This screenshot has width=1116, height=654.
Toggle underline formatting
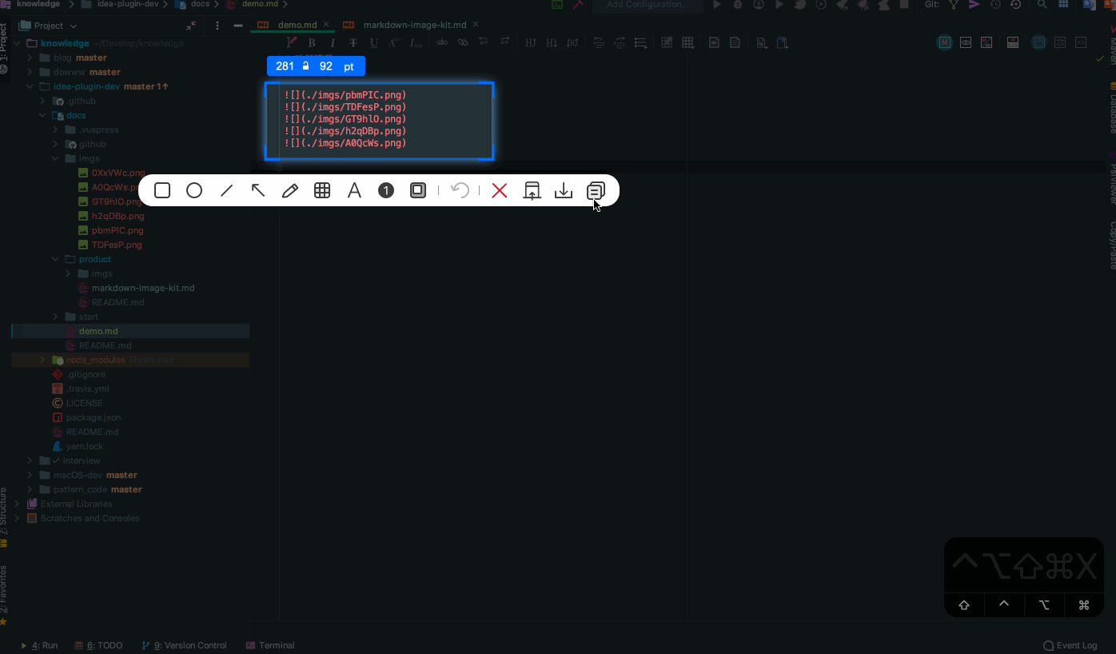373,42
